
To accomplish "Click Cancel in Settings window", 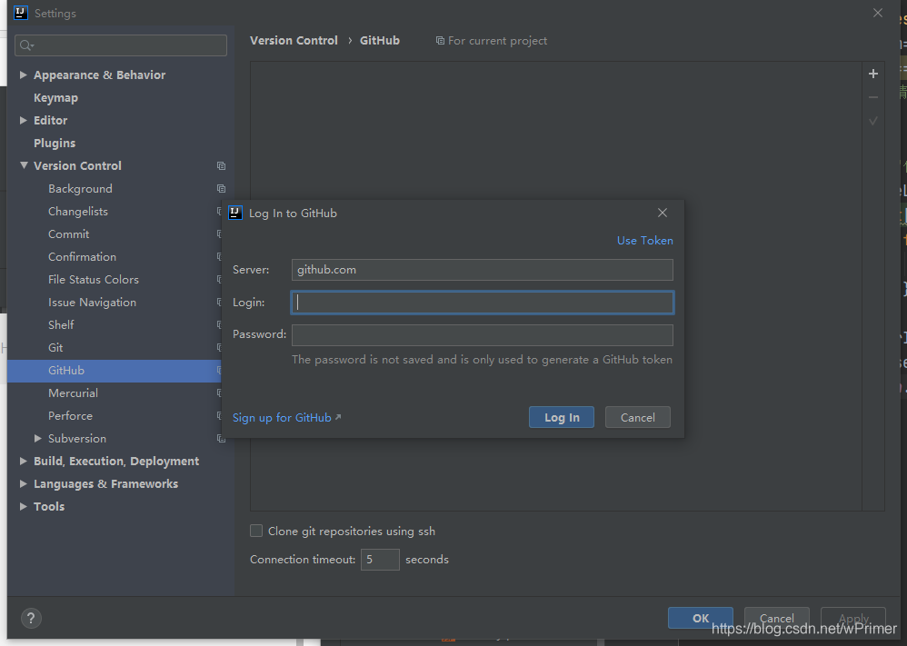I will [776, 618].
